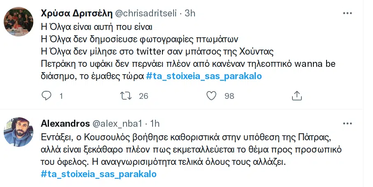The height and width of the screenshot is (187, 373).
Task: Open the hashtag #ta_stoixeia_sas_parakalo in Alexandros's tweet
Action: pos(99,174)
